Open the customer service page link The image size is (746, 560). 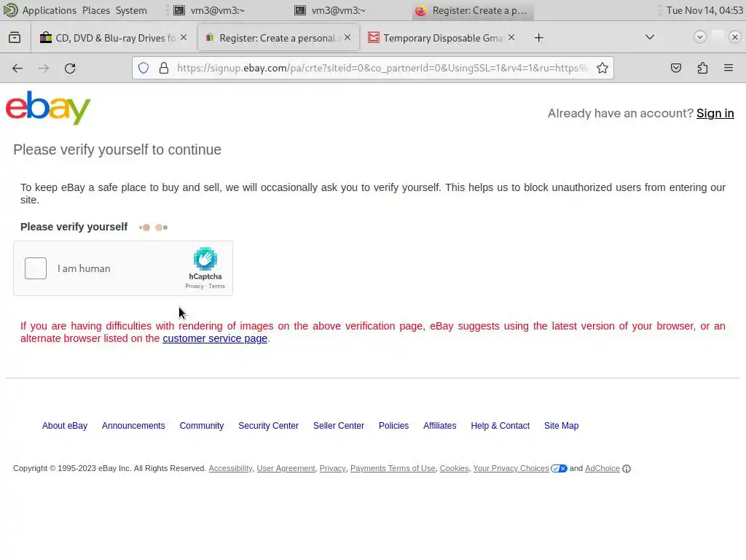point(215,338)
